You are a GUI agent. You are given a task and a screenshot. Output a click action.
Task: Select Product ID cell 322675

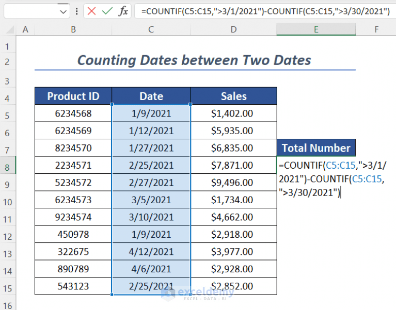[x=73, y=252]
